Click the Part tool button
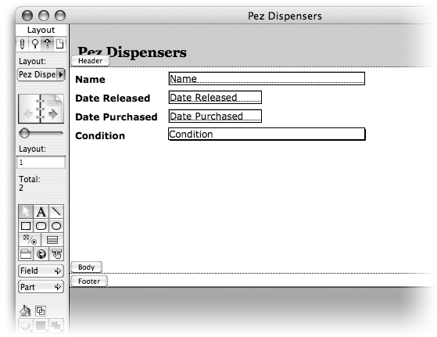The height and width of the screenshot is (337, 437). tap(41, 287)
